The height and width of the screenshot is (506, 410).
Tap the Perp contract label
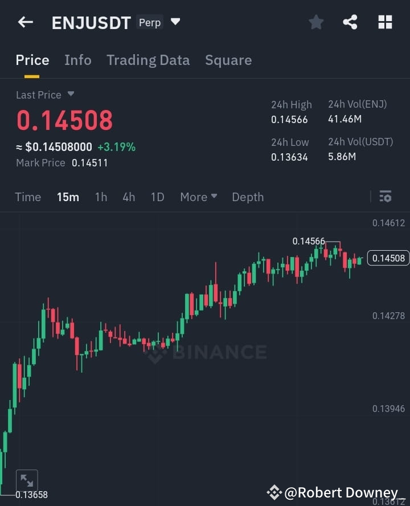click(x=150, y=22)
